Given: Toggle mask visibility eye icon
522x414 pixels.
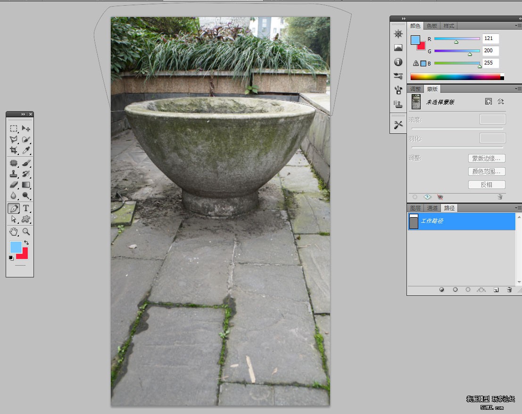Looking at the screenshot, I should coord(440,197).
